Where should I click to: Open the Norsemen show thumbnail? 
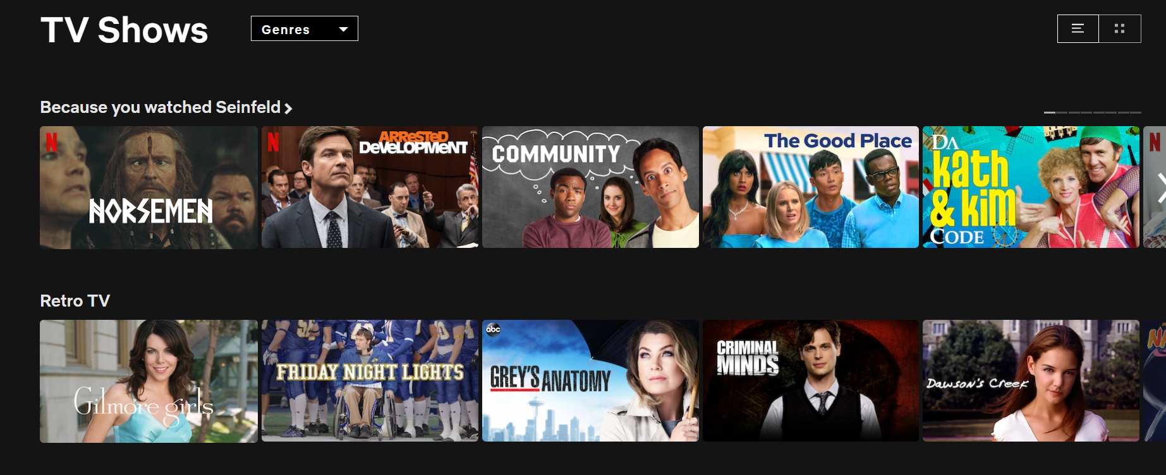click(x=149, y=187)
